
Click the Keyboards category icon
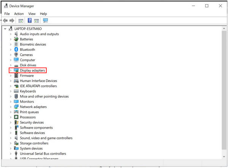coord(16,91)
